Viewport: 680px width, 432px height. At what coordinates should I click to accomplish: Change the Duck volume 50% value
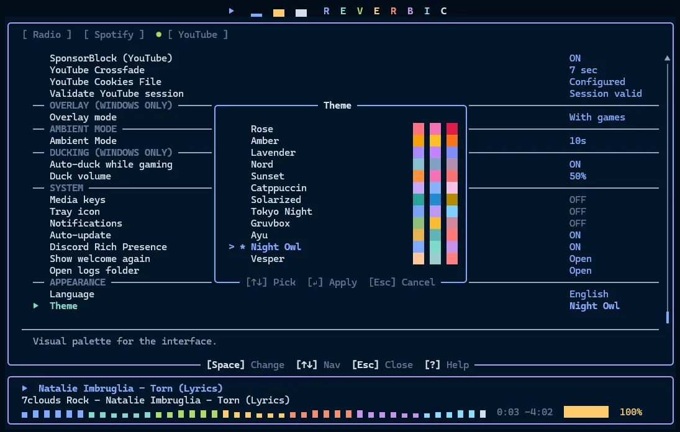(577, 176)
